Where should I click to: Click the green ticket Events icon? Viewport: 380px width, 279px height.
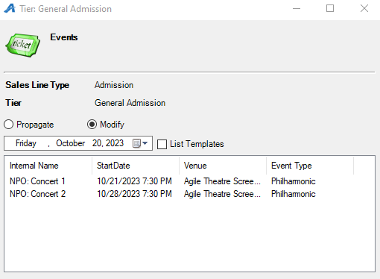[23, 45]
